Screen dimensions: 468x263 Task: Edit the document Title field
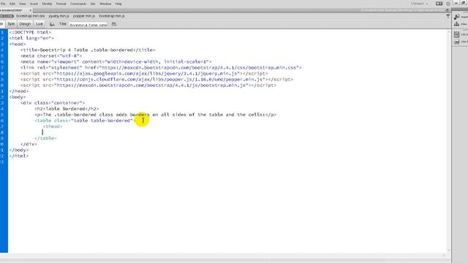88,25
